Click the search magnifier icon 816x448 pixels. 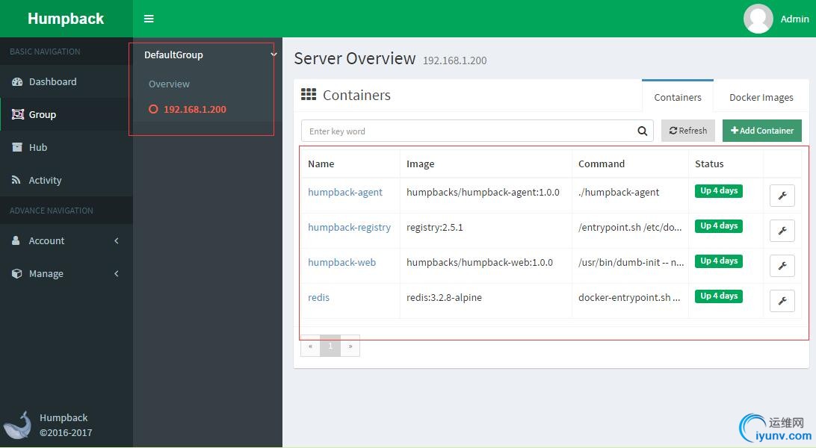pyautogui.click(x=642, y=131)
